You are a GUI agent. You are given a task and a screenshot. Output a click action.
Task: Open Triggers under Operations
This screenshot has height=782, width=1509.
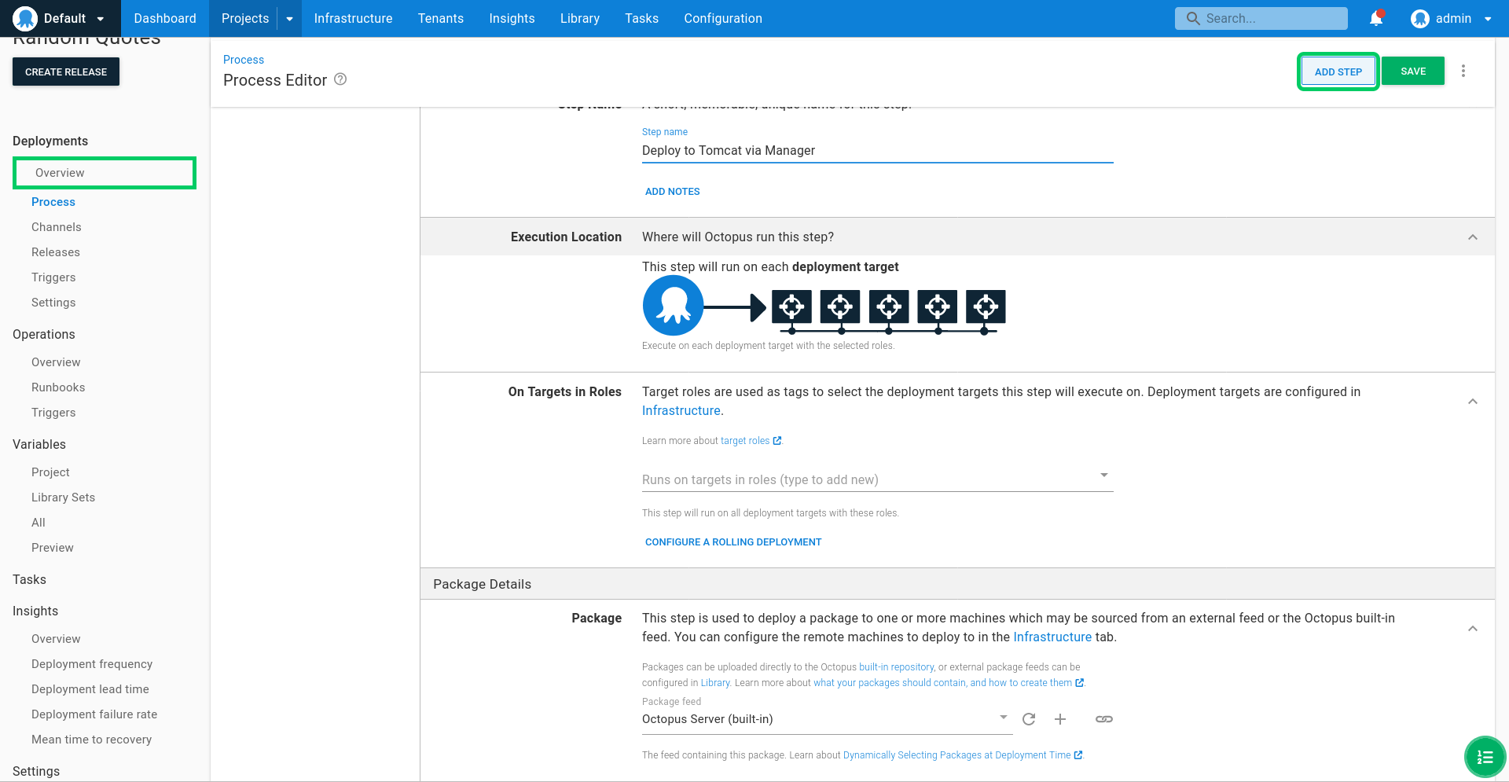(x=53, y=413)
